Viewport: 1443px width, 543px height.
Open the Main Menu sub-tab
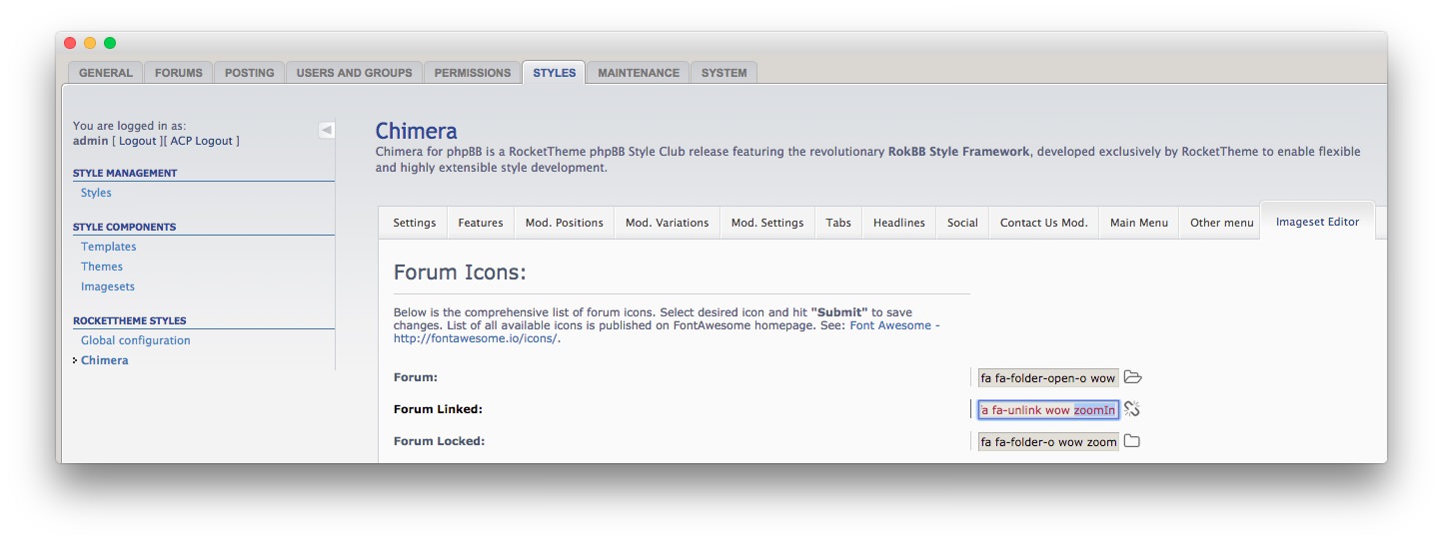(1139, 223)
